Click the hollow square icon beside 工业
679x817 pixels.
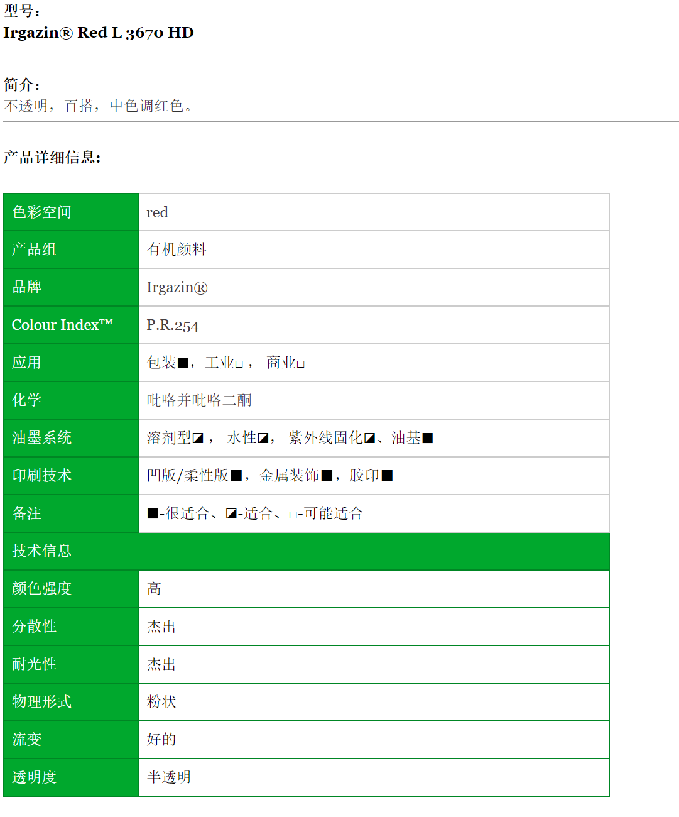pyautogui.click(x=239, y=364)
